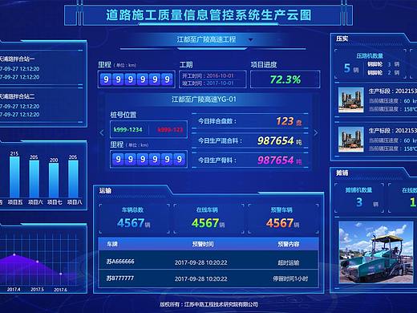This screenshot has height=313, width=417.
Task: Select license plate 苏B777777
Action: pos(120,278)
